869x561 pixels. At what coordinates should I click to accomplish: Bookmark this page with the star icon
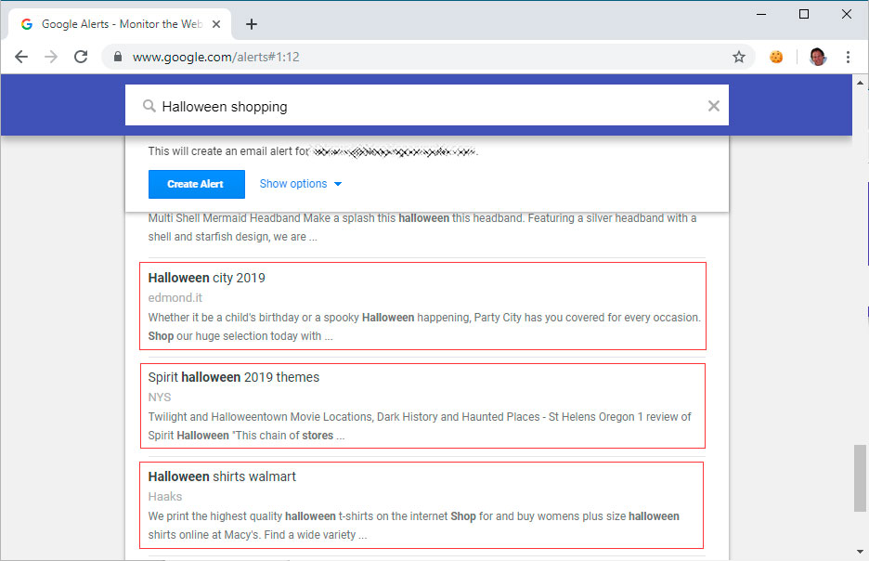pyautogui.click(x=739, y=57)
